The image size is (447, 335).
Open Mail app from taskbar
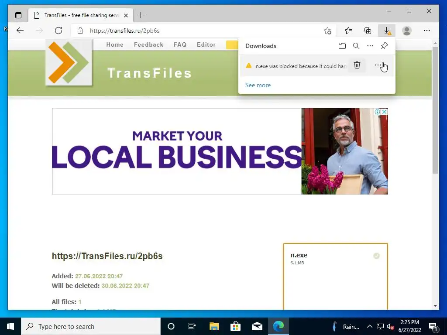257,326
